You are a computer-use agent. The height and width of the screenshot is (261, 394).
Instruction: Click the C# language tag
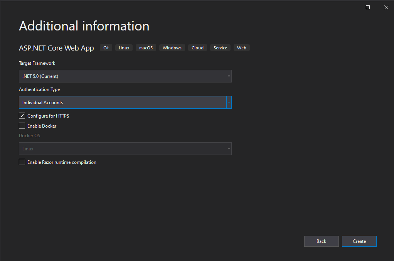106,48
